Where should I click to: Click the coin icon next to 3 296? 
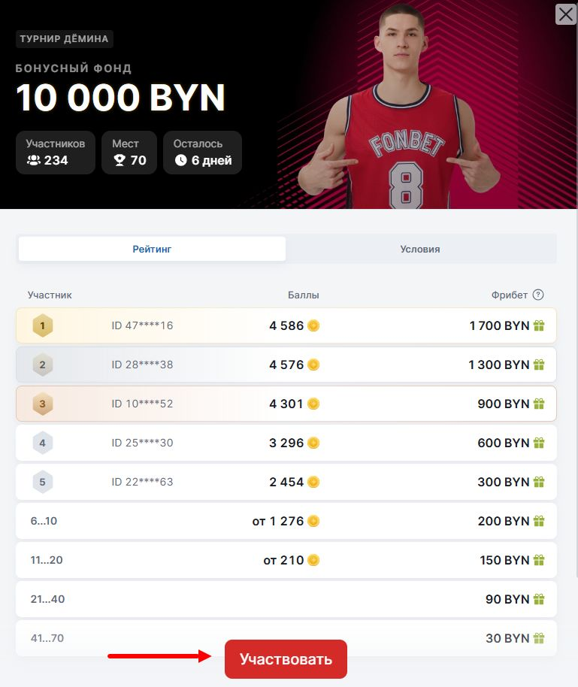click(313, 443)
